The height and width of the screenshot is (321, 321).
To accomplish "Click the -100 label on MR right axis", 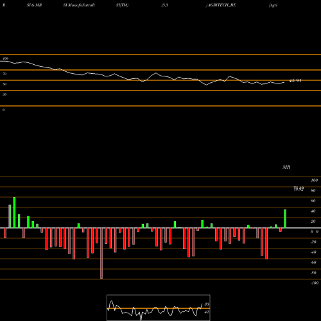I will click(315, 283).
